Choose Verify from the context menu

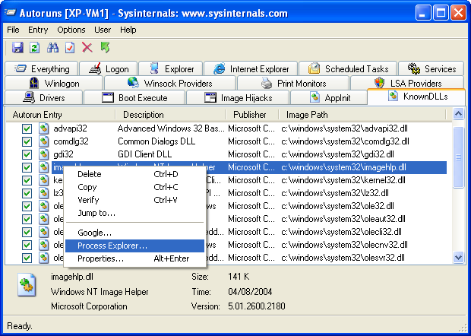click(x=134, y=200)
